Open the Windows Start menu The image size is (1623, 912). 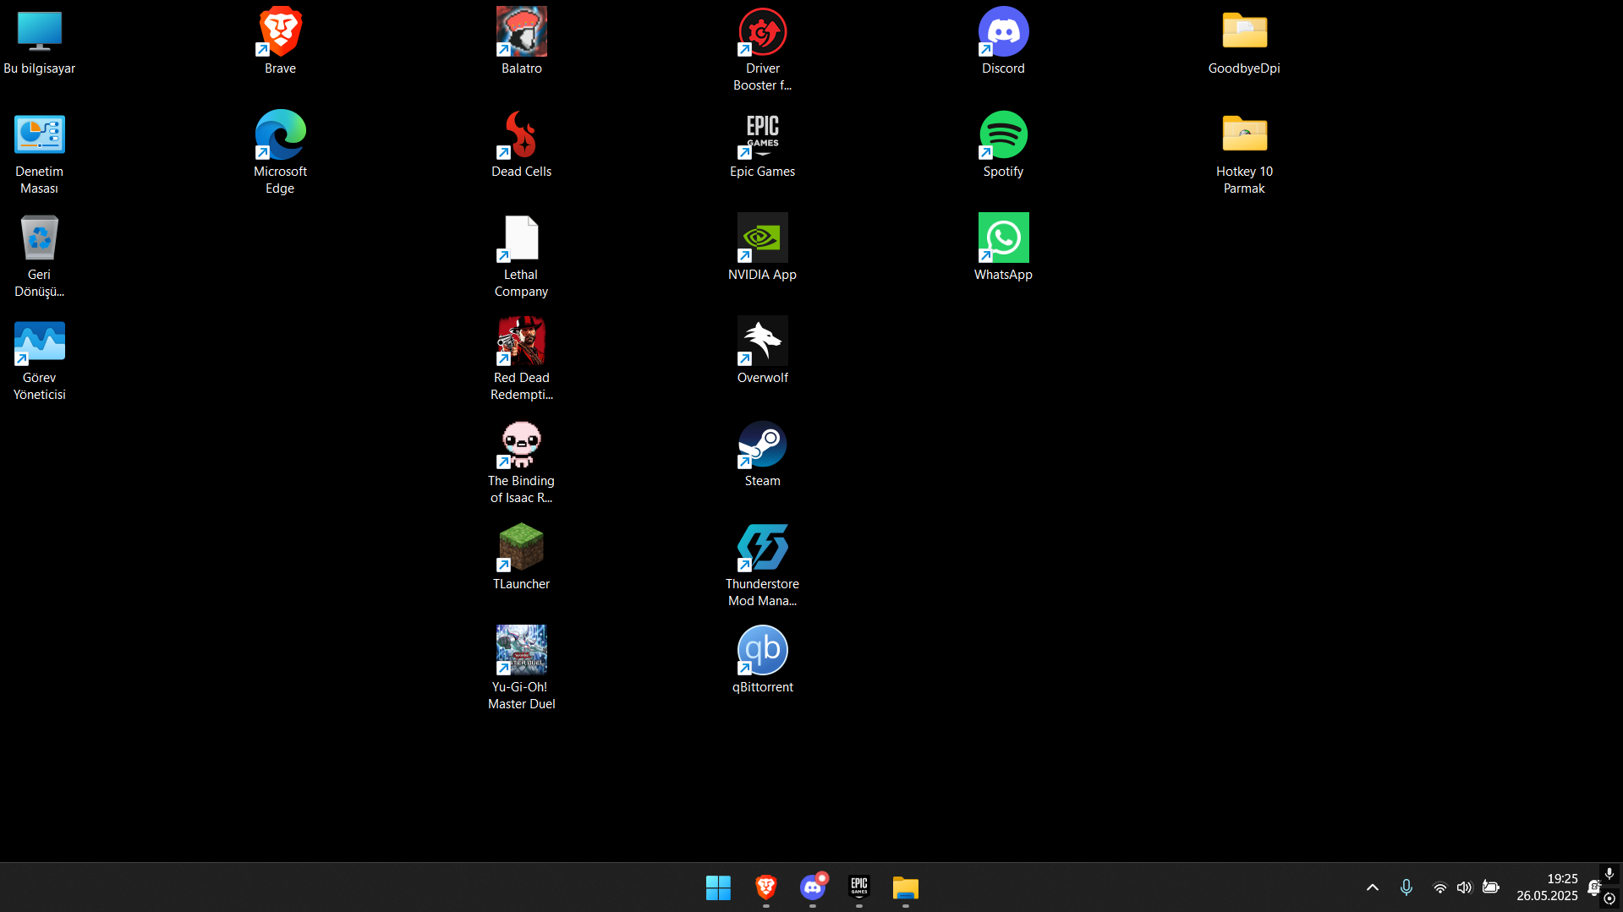718,887
